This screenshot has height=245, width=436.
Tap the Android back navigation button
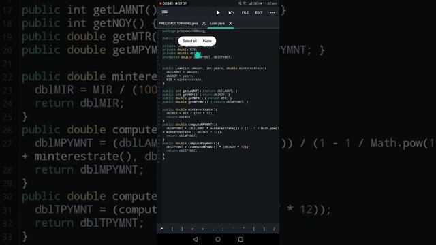196,239
